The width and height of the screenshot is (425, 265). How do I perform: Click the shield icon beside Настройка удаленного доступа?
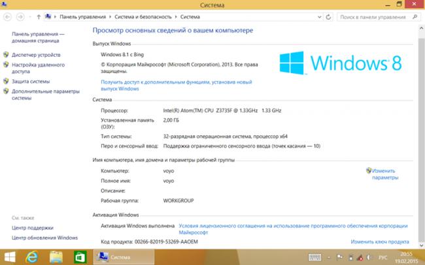6,65
